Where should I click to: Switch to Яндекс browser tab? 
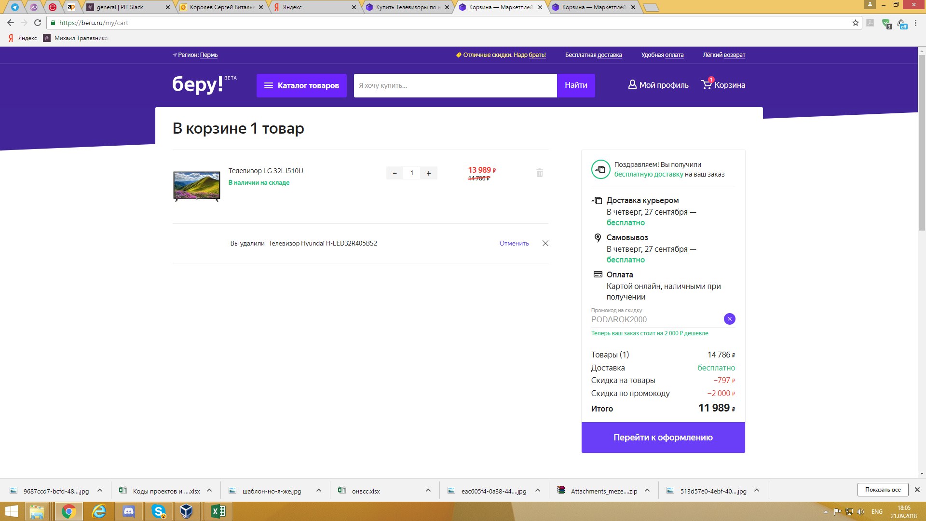coord(313,7)
